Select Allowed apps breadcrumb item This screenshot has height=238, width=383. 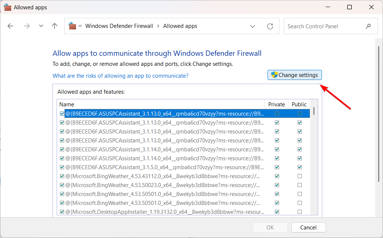tap(180, 26)
